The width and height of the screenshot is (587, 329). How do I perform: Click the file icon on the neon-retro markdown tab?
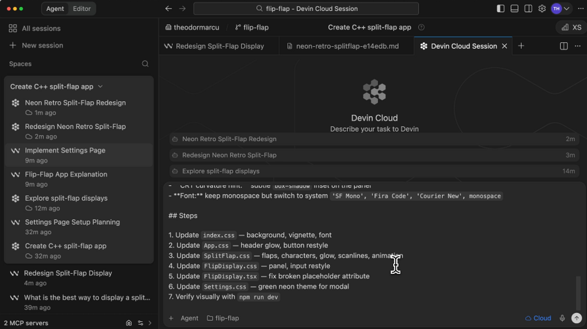coord(290,46)
